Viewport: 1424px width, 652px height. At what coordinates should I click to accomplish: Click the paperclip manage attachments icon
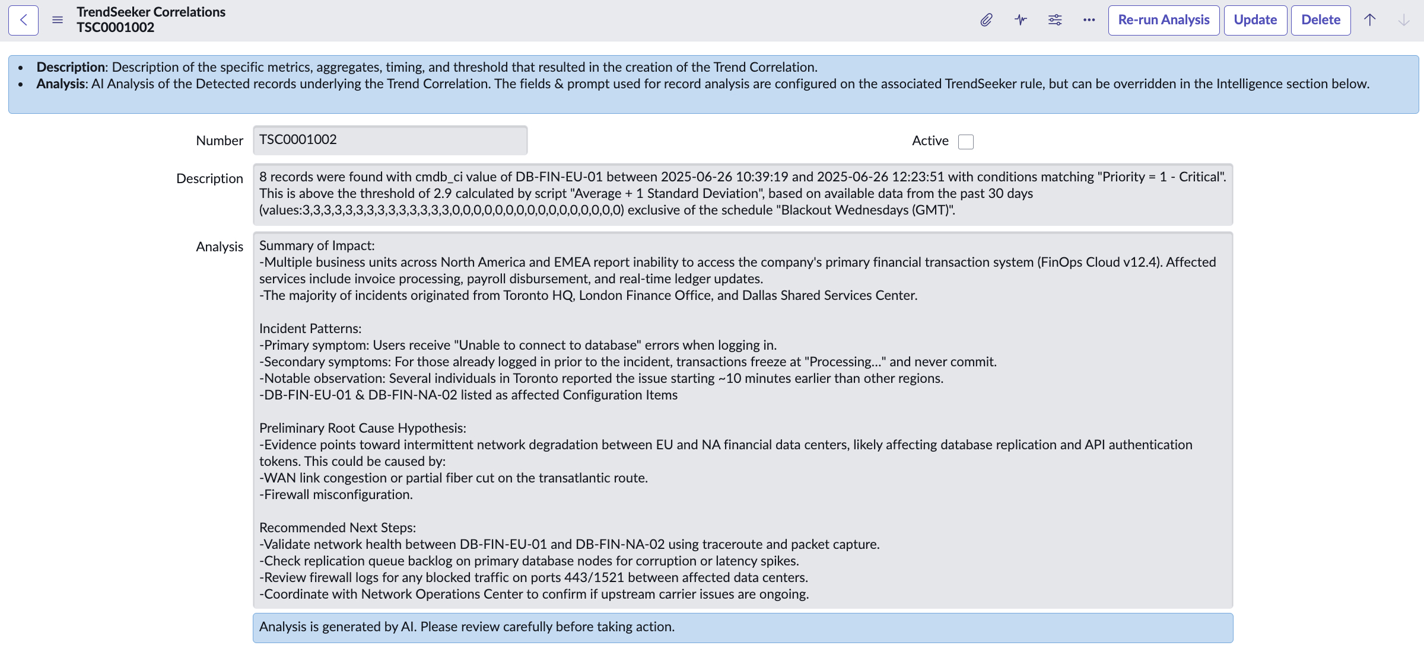click(986, 20)
